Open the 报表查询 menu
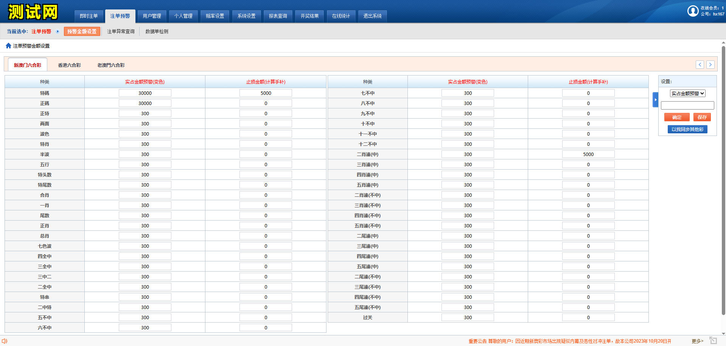 point(278,16)
